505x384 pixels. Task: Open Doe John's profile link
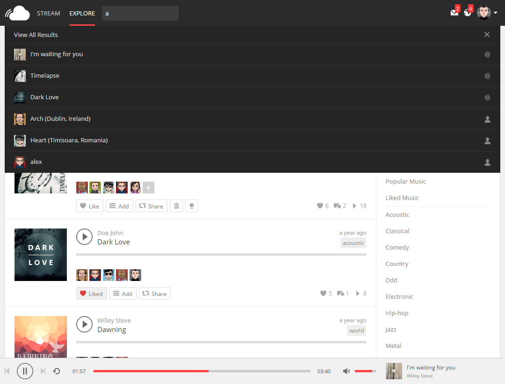(x=110, y=233)
